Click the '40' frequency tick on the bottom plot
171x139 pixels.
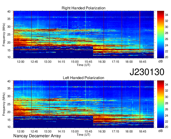click(x=9, y=81)
